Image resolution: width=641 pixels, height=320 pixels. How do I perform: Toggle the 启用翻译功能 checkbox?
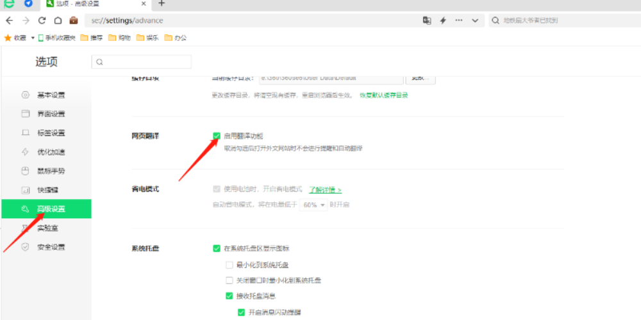click(217, 136)
